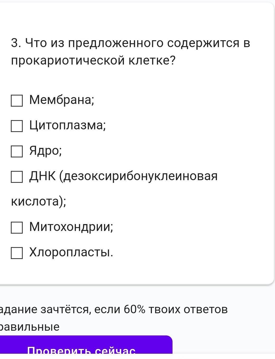Select the Митохондрии checkbox
Screen dimensions: 275x359
point(17,228)
